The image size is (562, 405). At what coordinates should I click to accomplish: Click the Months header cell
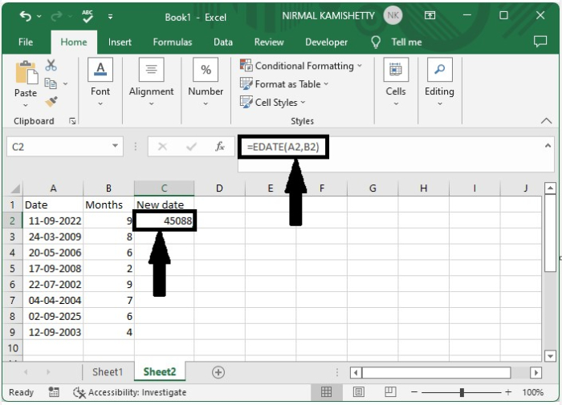(x=108, y=205)
